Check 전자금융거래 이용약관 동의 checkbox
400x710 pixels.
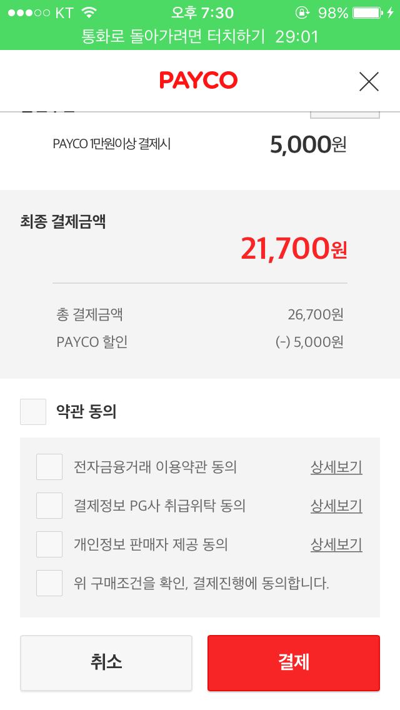[x=49, y=467]
